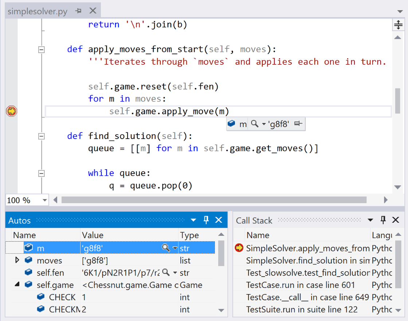Toggle the auto-hide pin on the Autos panel
Viewport: 408px width, 321px height.
pos(206,220)
